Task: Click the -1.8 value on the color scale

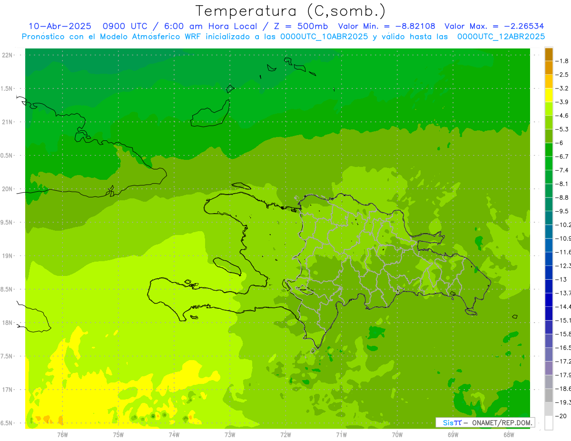Action: (x=562, y=61)
